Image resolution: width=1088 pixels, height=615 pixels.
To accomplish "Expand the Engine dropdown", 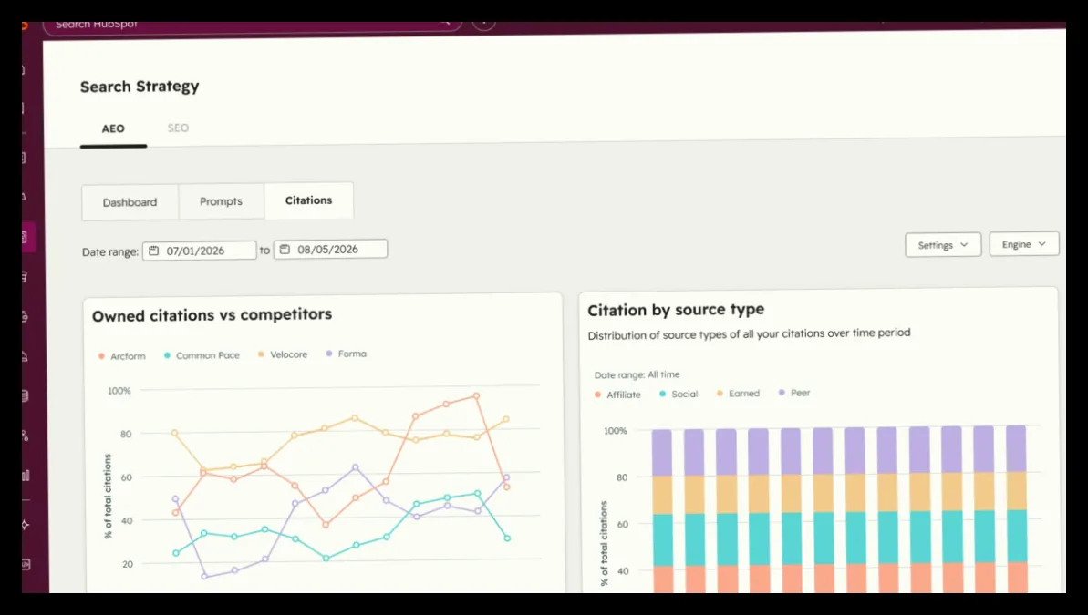I will pos(1023,244).
